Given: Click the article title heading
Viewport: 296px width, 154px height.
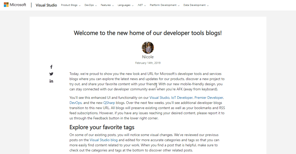Looking at the screenshot, I should click(148, 33).
